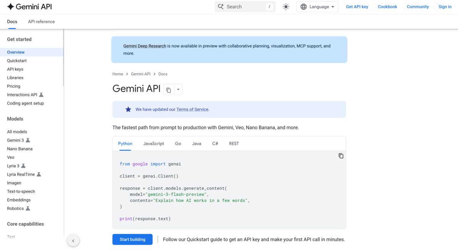
Task: Open Lyria RealTime in the sidebar
Action: (21, 174)
